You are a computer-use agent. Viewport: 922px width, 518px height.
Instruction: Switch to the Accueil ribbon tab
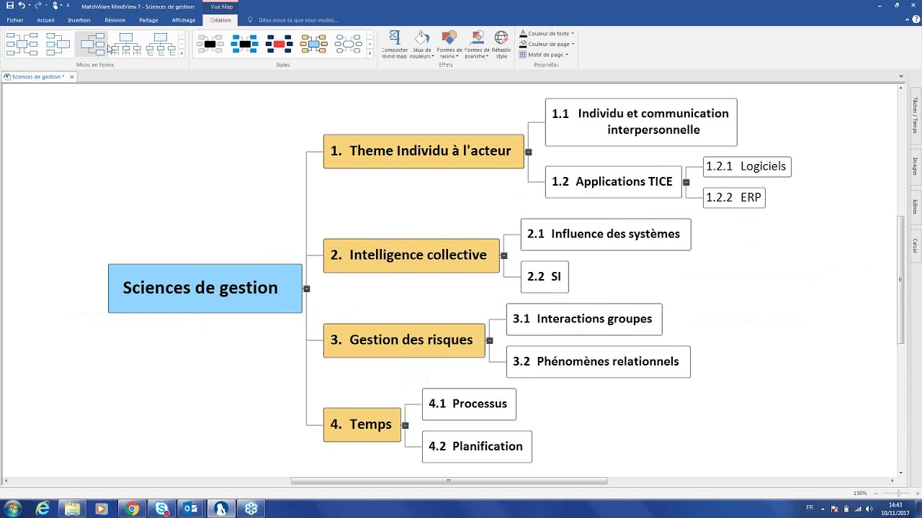tap(45, 20)
